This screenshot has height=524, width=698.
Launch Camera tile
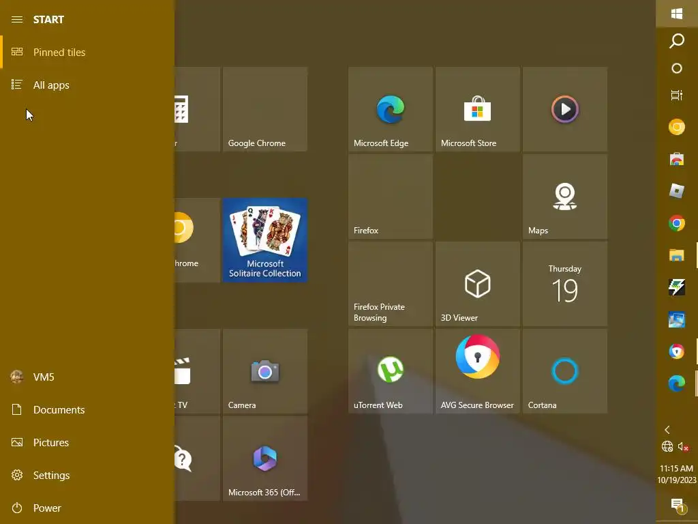[265, 371]
